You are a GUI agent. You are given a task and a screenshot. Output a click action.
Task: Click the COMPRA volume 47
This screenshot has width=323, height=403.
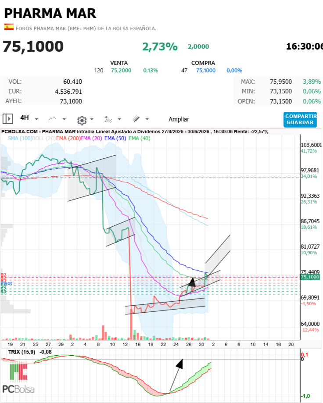[x=184, y=71]
